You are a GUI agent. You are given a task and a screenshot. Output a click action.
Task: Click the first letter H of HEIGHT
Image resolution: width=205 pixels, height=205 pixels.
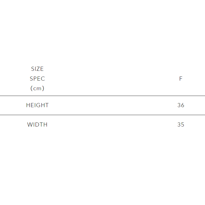[x=28, y=105]
